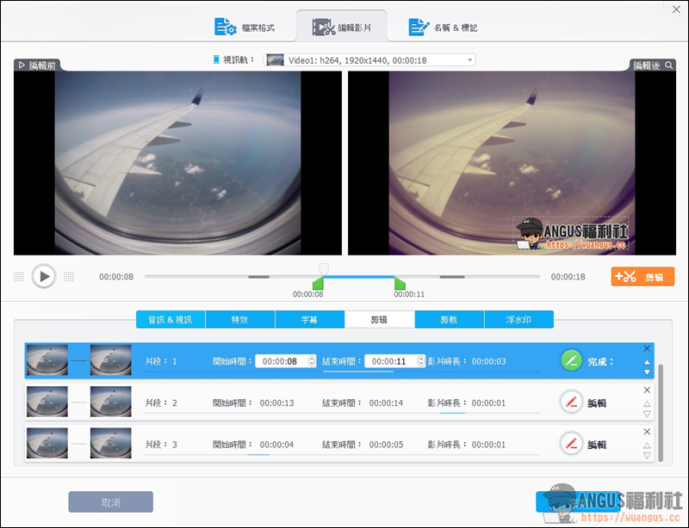Switch to the 編輯影片 tab
The width and height of the screenshot is (689, 528).
point(341,28)
